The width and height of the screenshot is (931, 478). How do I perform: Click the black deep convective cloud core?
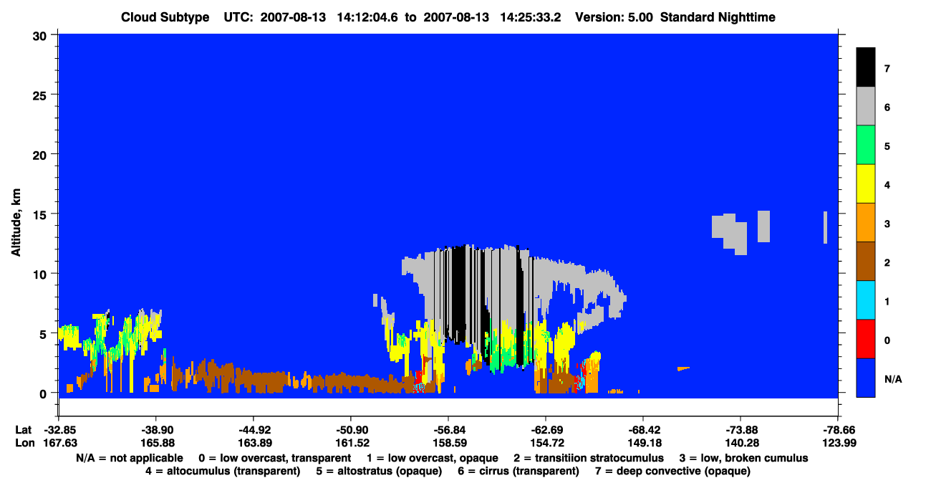(458, 294)
